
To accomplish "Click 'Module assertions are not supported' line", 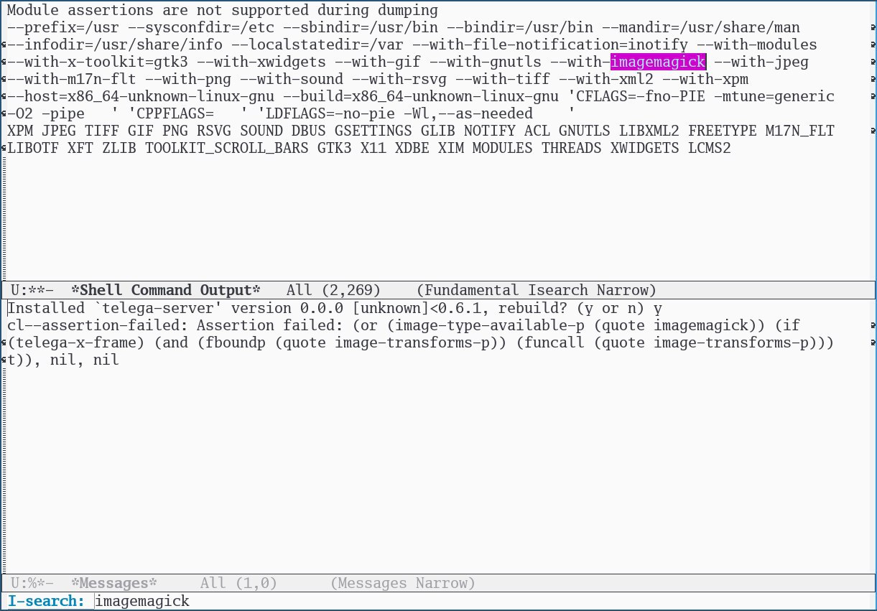I will (x=222, y=10).
